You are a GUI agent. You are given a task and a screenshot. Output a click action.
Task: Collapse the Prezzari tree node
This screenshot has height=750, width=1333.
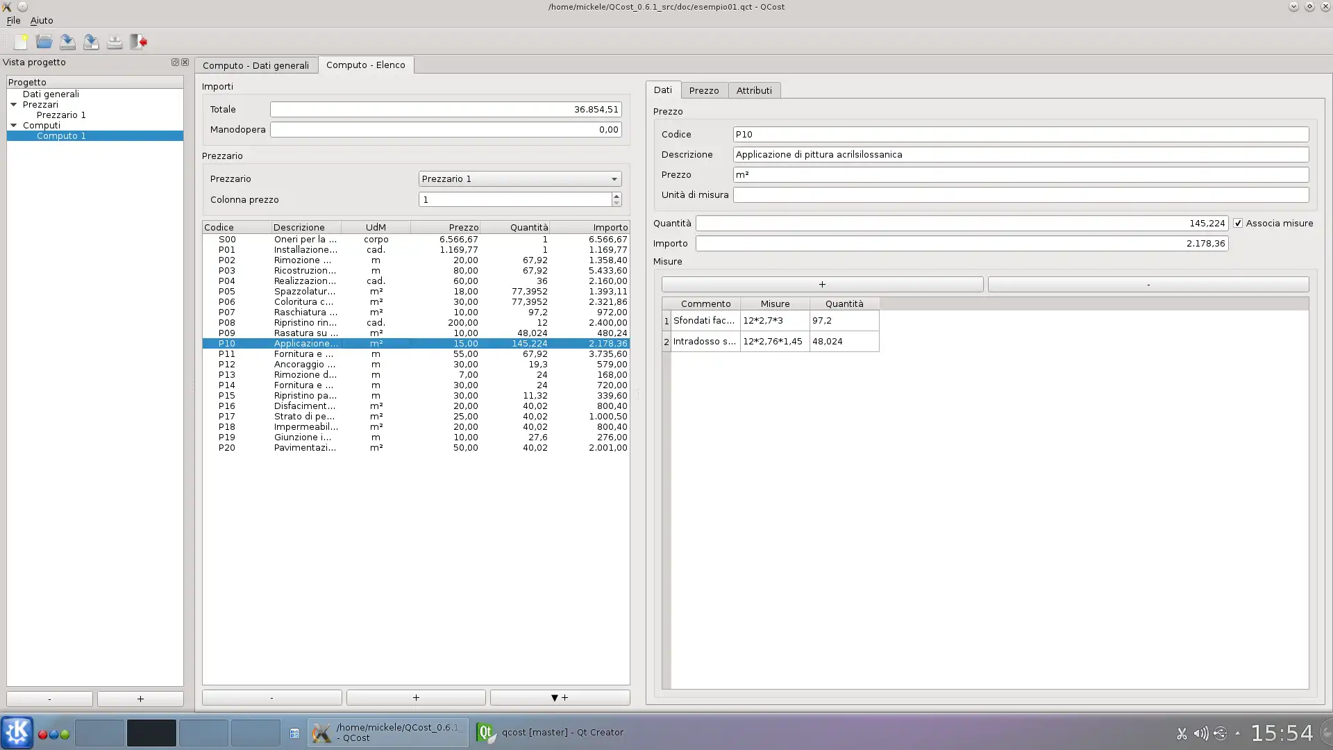tap(14, 105)
